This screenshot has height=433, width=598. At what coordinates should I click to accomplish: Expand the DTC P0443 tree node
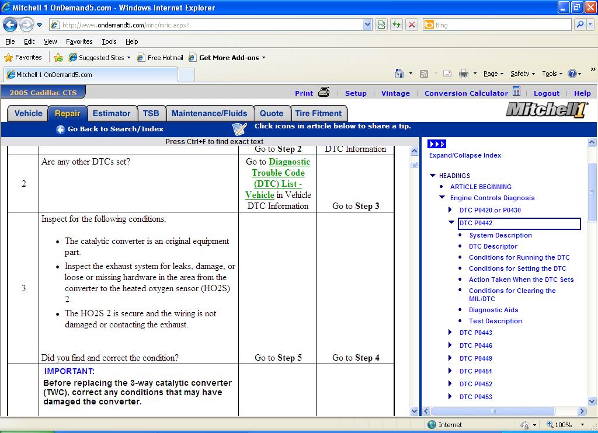[450, 333]
